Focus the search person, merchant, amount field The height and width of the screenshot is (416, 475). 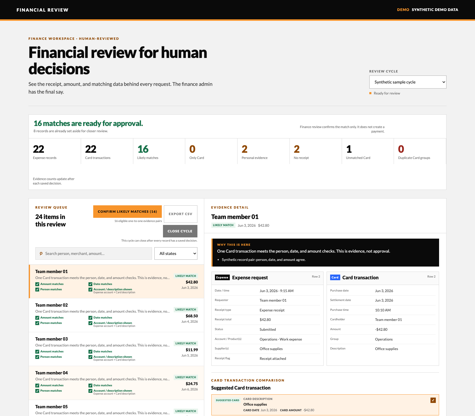coord(94,253)
